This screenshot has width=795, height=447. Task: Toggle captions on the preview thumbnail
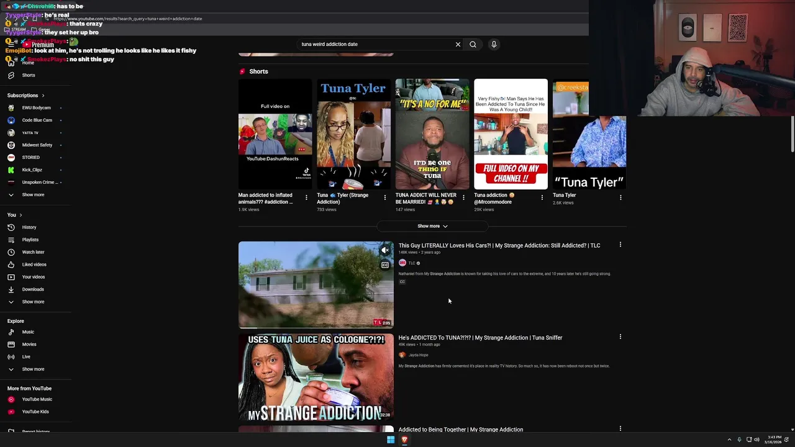point(385,265)
